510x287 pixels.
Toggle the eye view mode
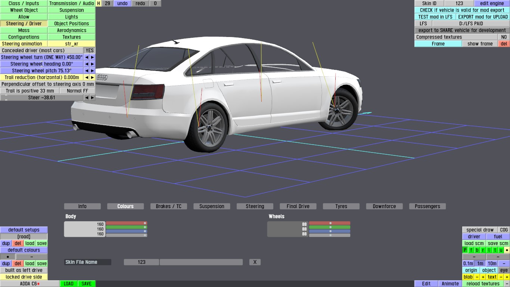[504, 270]
